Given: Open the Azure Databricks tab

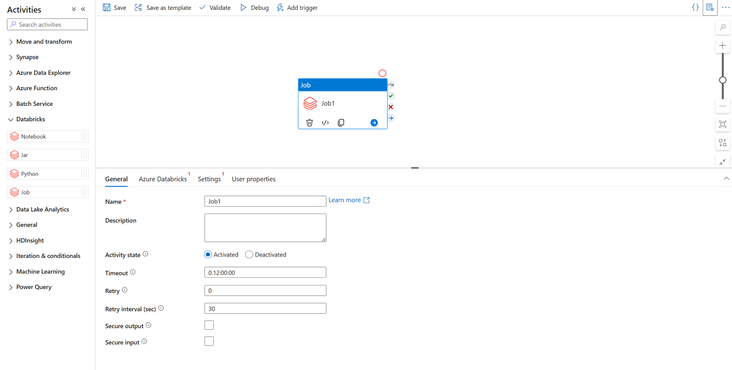Looking at the screenshot, I should pyautogui.click(x=163, y=179).
